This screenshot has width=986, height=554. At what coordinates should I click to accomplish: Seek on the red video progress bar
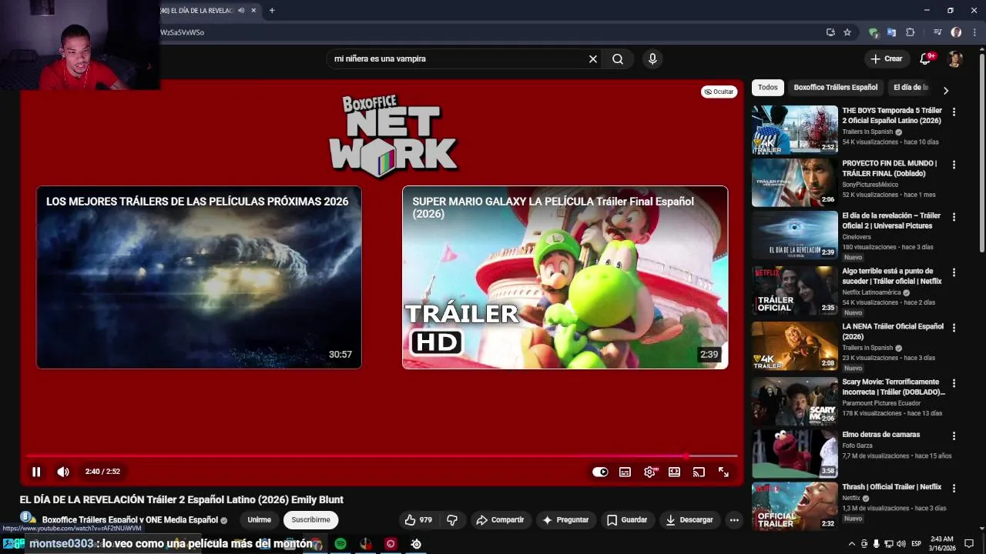click(x=381, y=456)
